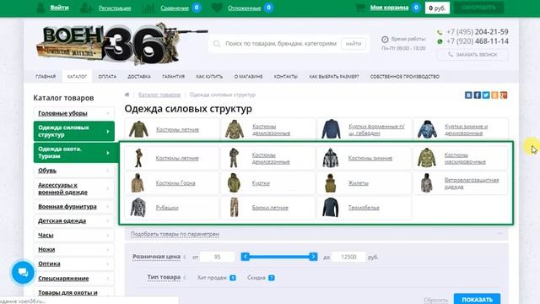540x304 pixels.
Task: Open Спецснаряжение in catalog sidebar
Action: coord(73,279)
